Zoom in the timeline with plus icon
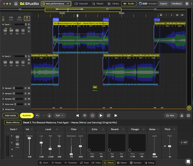 (x=171, y=15)
